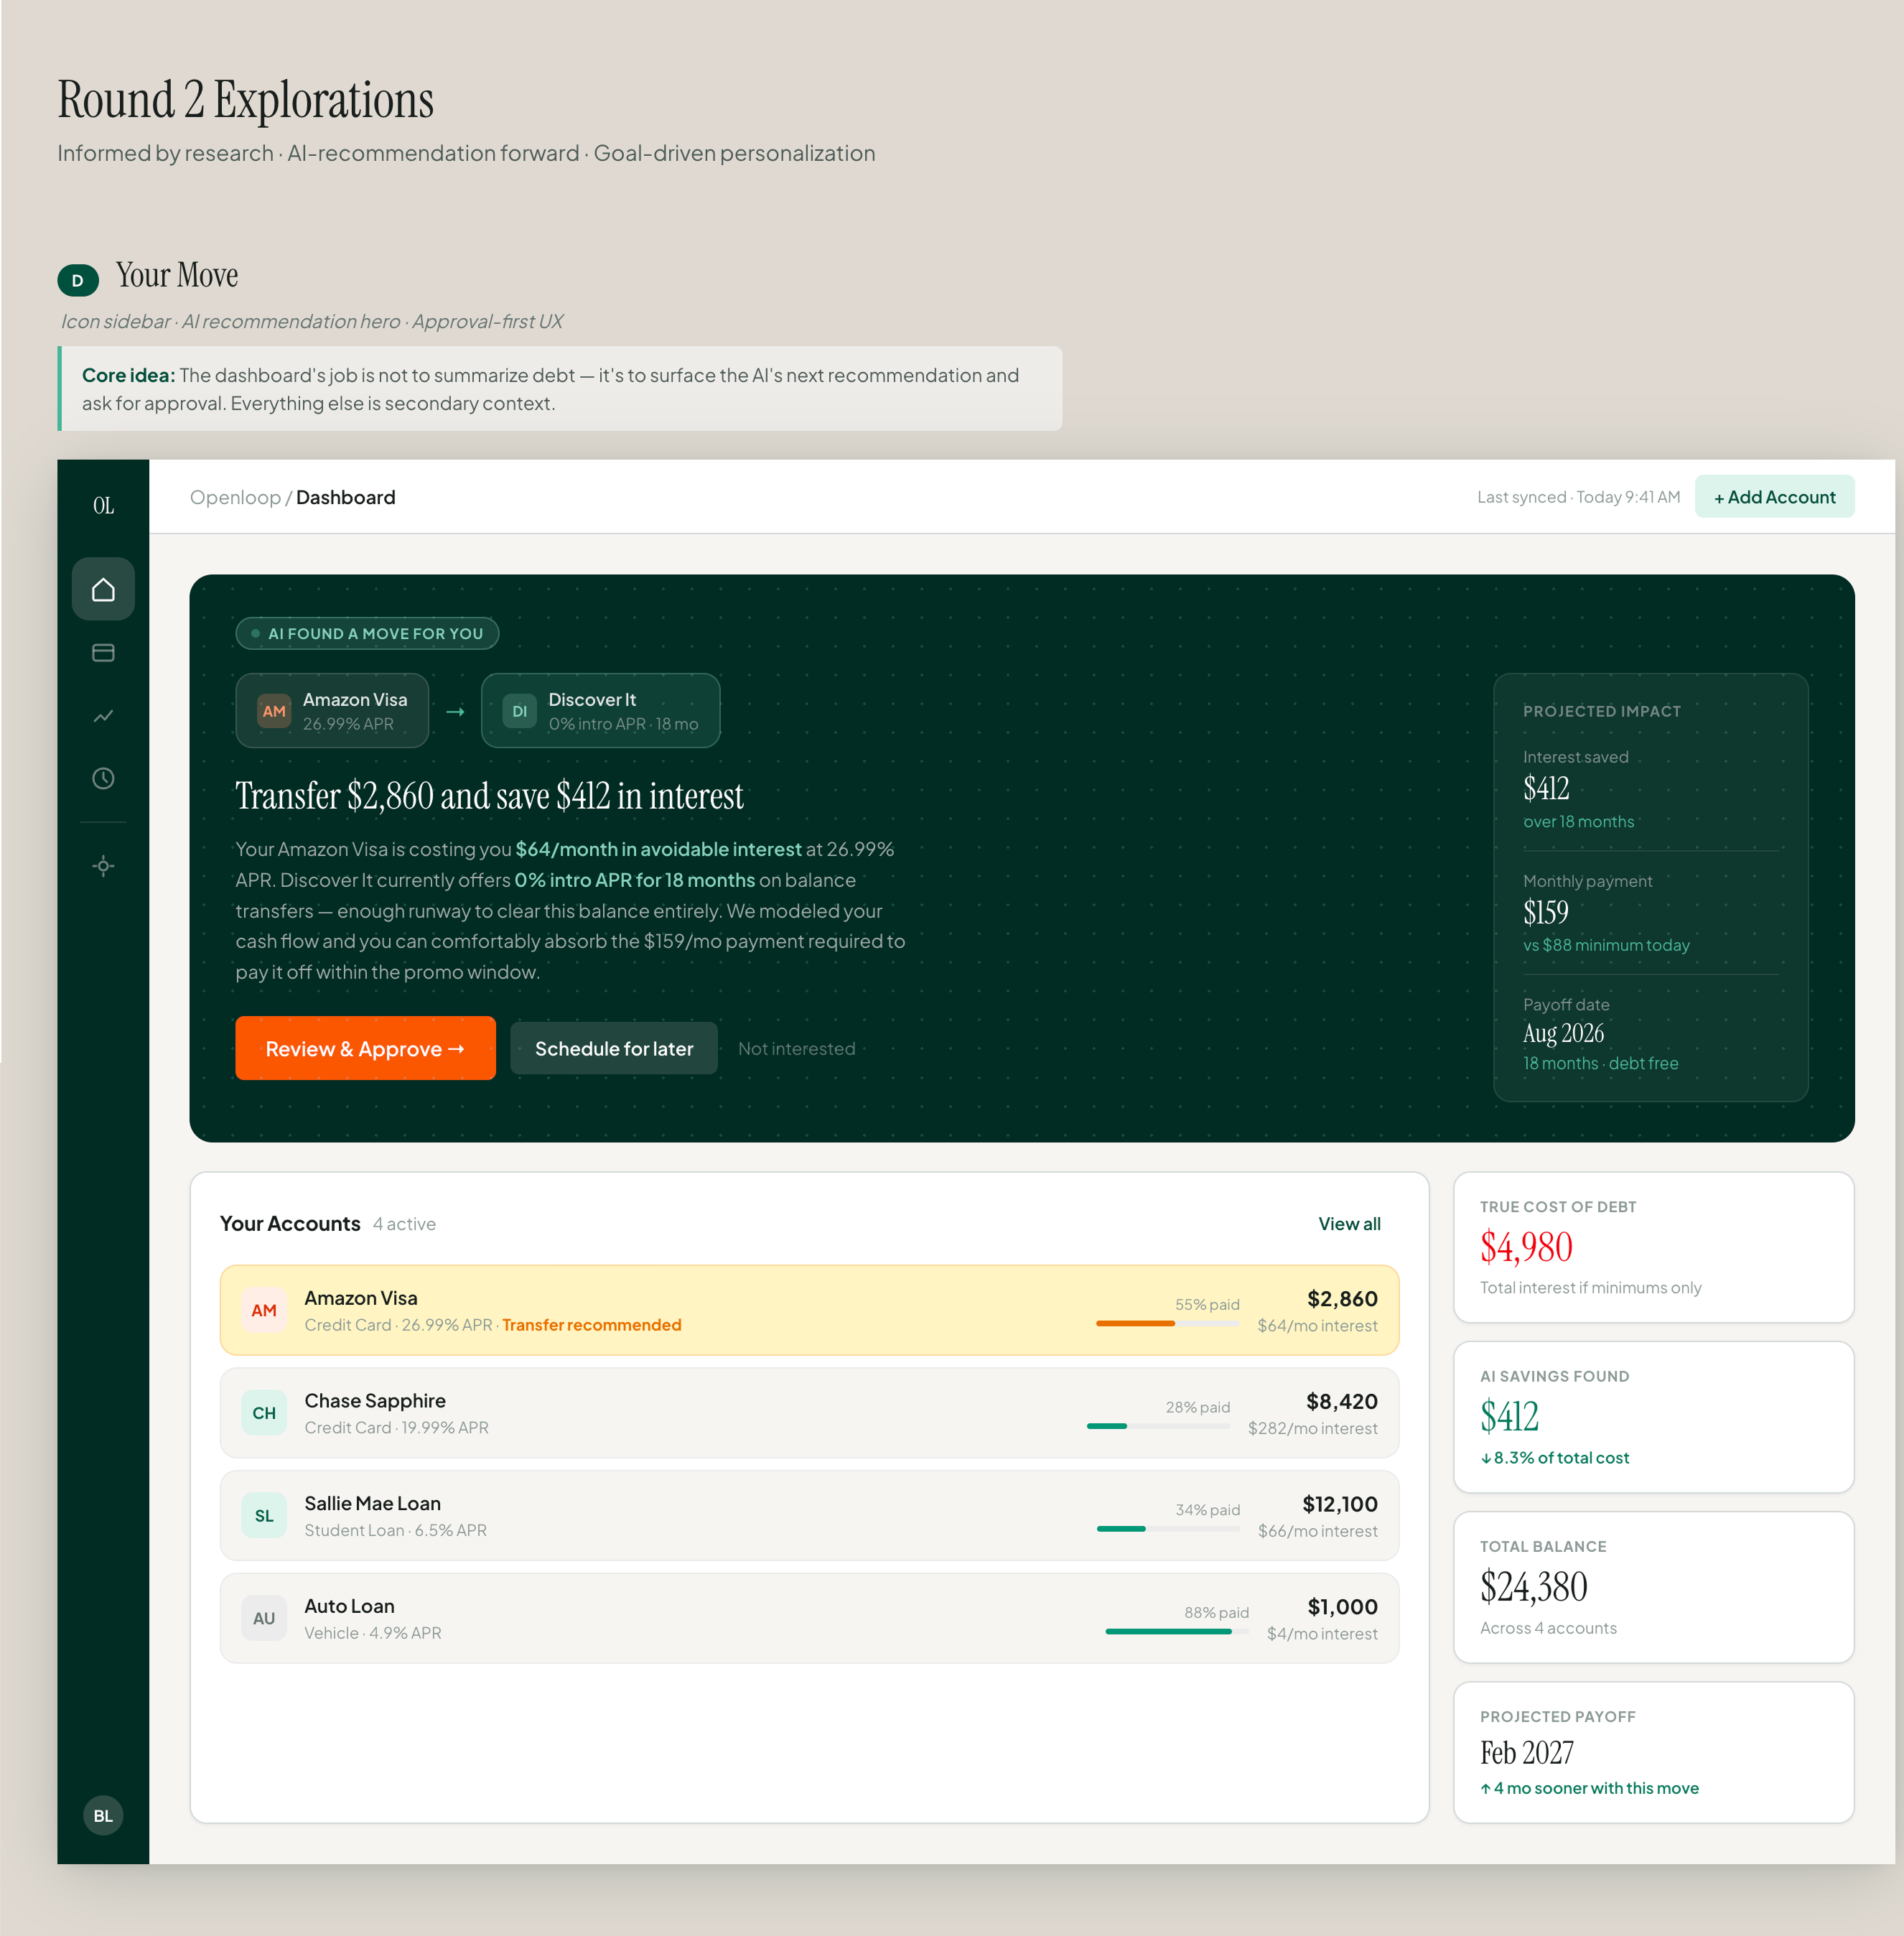Open AI Savings Found card
The height and width of the screenshot is (1936, 1904).
(1654, 1418)
